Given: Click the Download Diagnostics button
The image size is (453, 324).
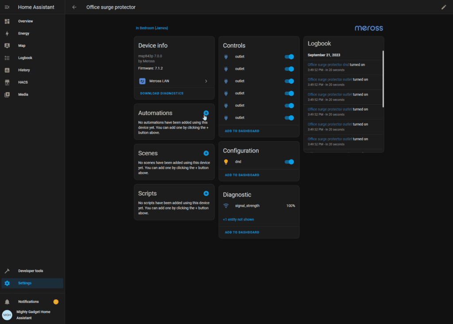Looking at the screenshot, I should (161, 93).
